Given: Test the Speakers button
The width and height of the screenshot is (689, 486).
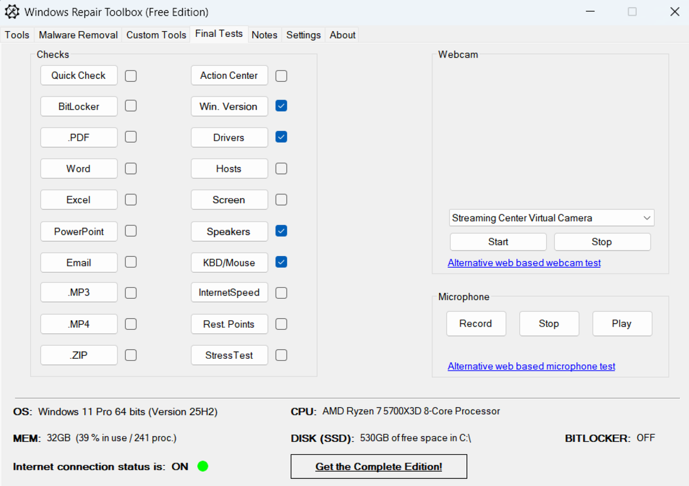Looking at the screenshot, I should point(229,231).
